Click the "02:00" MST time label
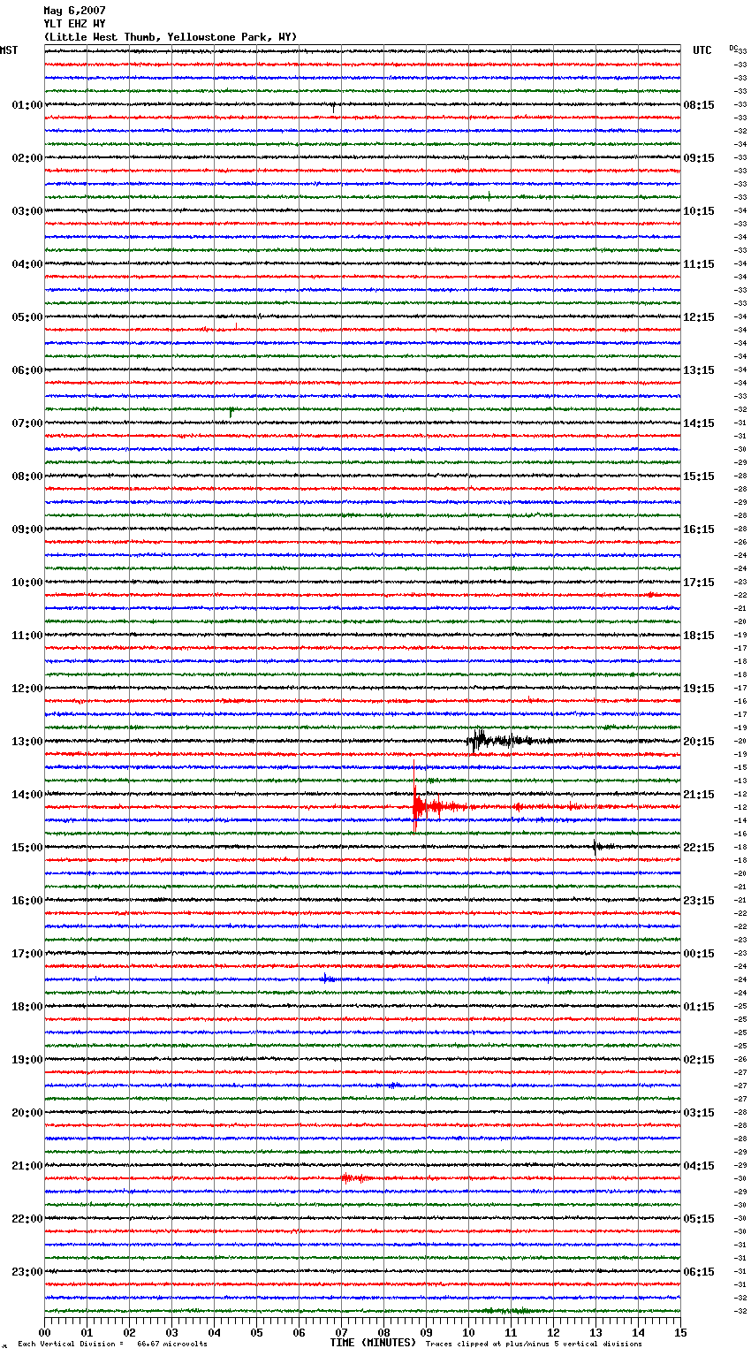This screenshot has width=751, height=1356. [27, 158]
